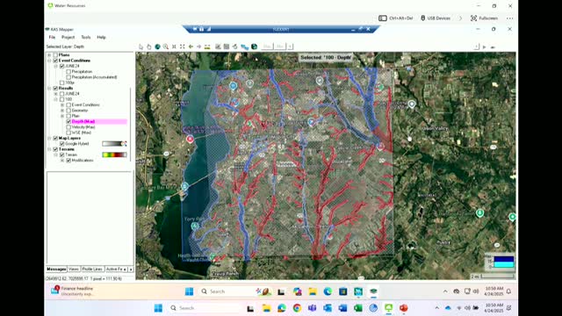Open Chrome from the outer taskbar

[297, 308]
